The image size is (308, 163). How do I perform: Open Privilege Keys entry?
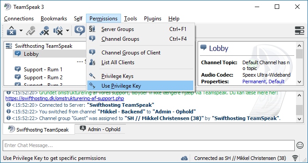click(140, 76)
